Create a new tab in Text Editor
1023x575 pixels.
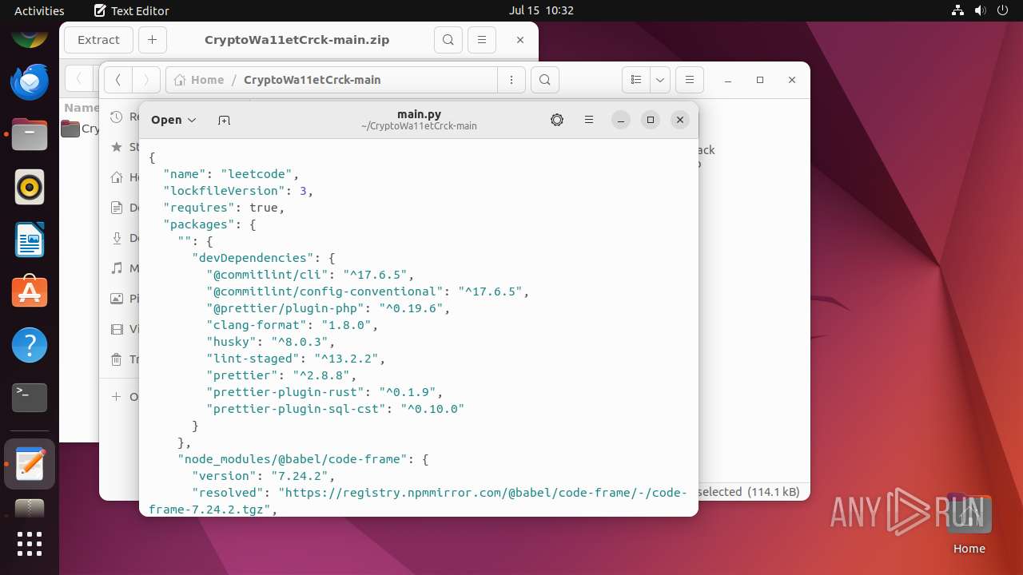(224, 120)
